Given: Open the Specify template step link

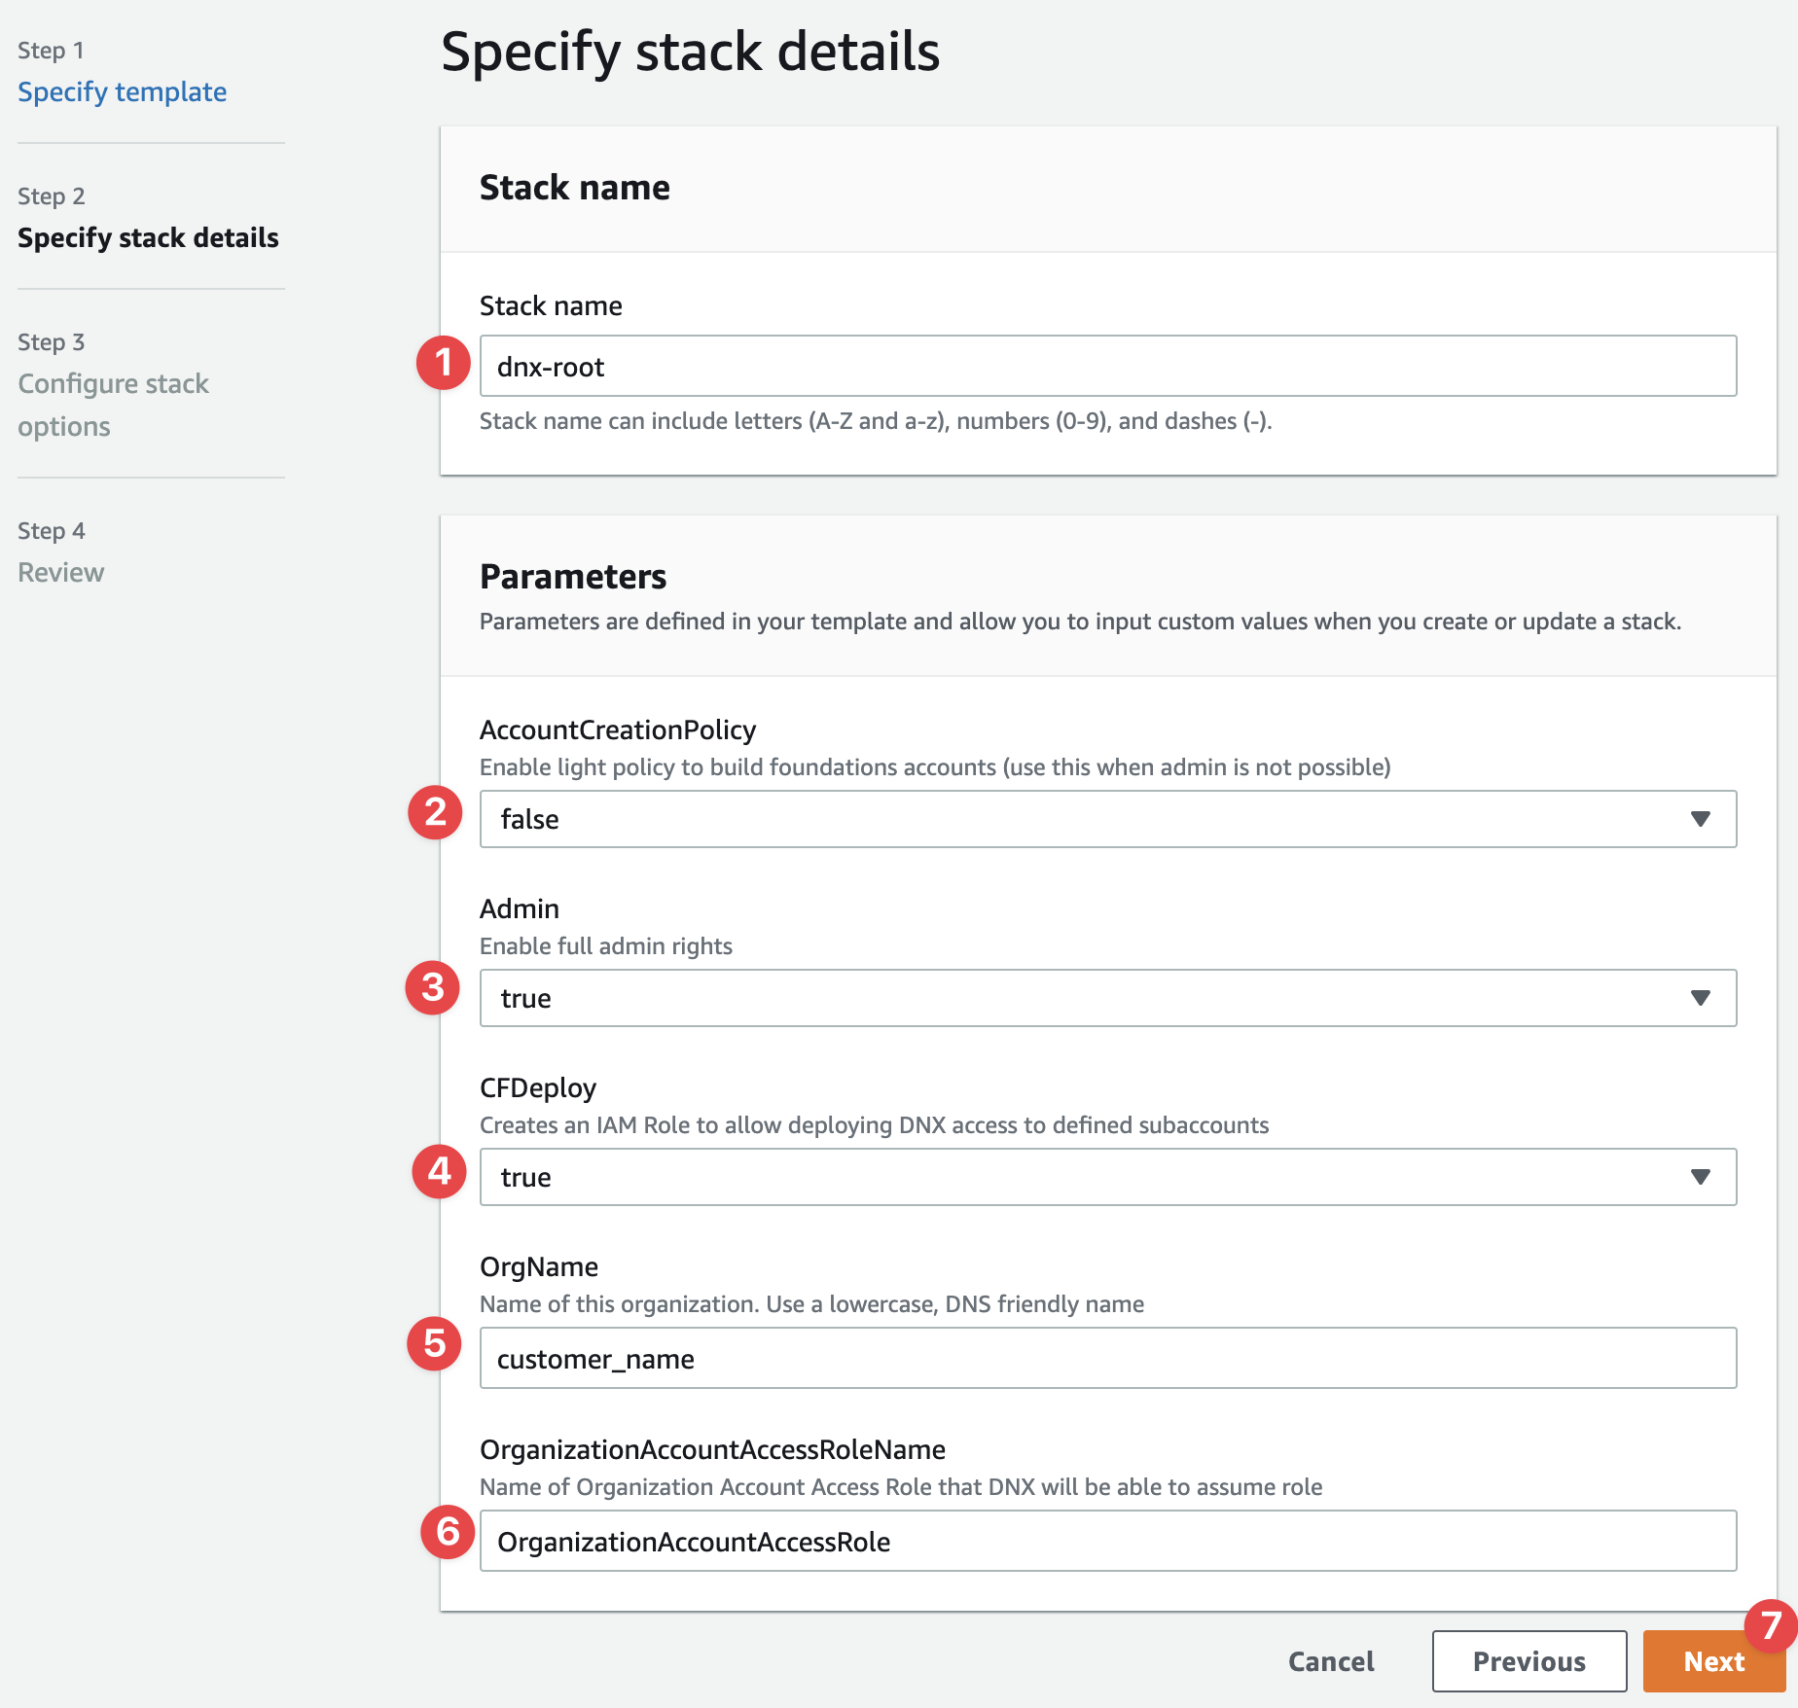Looking at the screenshot, I should (123, 91).
